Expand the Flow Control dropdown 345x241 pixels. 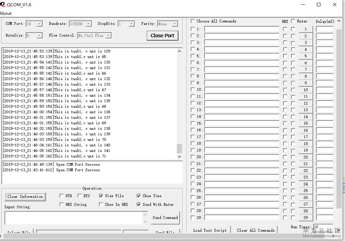[x=108, y=35]
